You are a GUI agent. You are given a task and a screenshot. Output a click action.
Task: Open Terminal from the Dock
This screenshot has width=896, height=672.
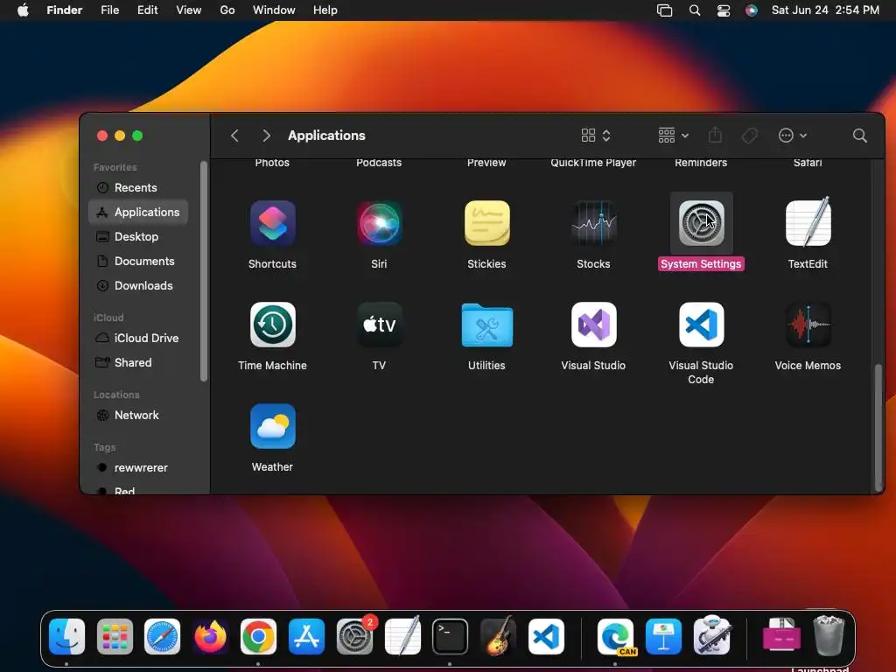point(450,637)
